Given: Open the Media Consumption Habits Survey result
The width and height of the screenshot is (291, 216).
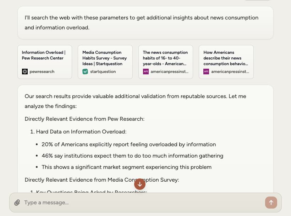Looking at the screenshot, I should point(105,58).
